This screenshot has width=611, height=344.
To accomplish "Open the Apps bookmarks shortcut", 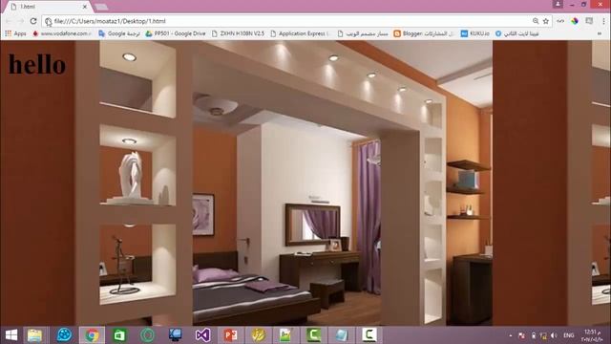I will click(15, 34).
